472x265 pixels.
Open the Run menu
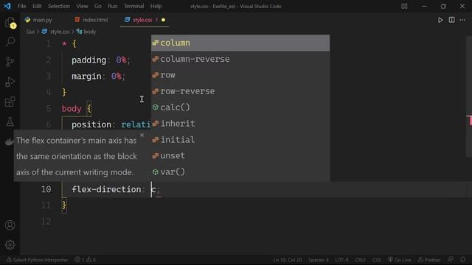click(113, 6)
